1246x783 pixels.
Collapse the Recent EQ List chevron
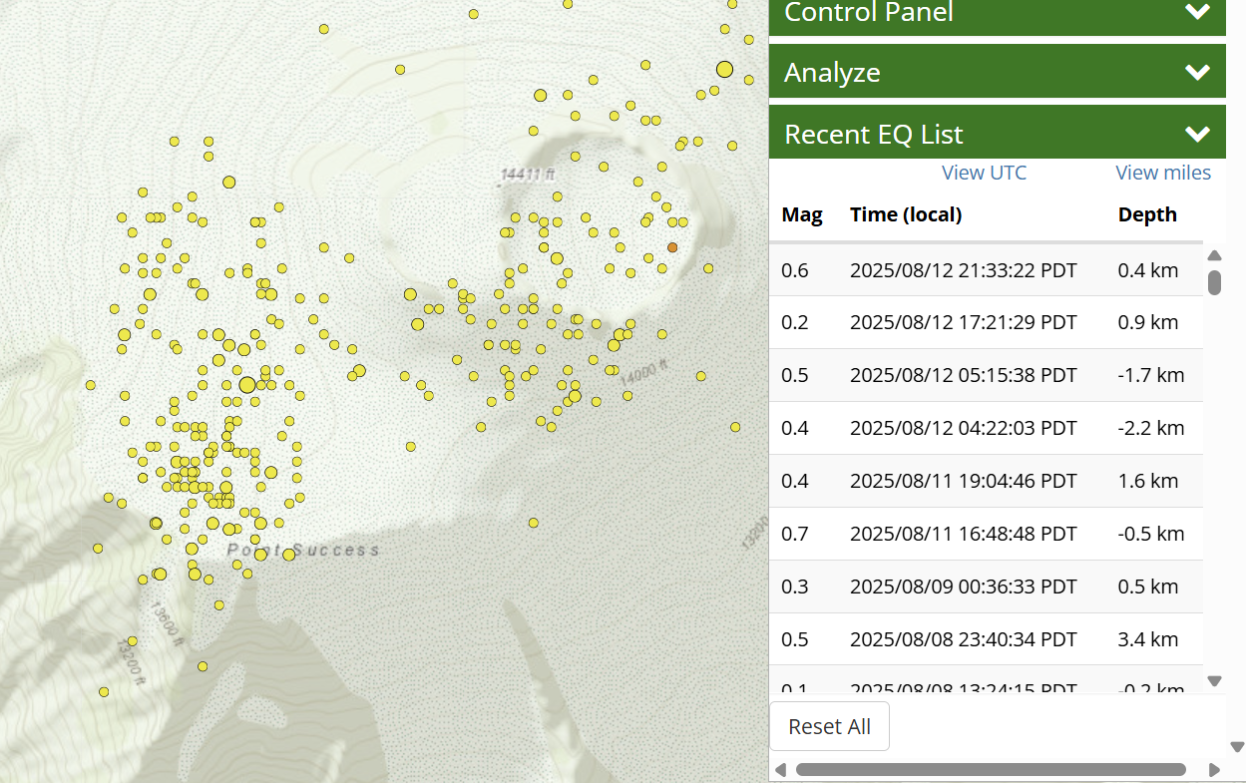pos(1196,134)
